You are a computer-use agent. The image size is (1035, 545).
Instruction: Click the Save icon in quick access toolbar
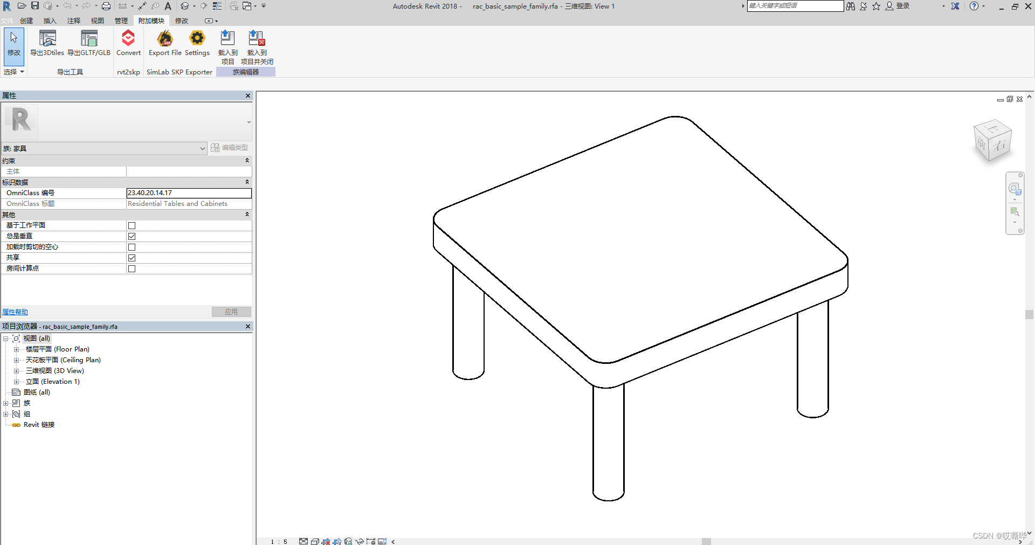coord(34,6)
